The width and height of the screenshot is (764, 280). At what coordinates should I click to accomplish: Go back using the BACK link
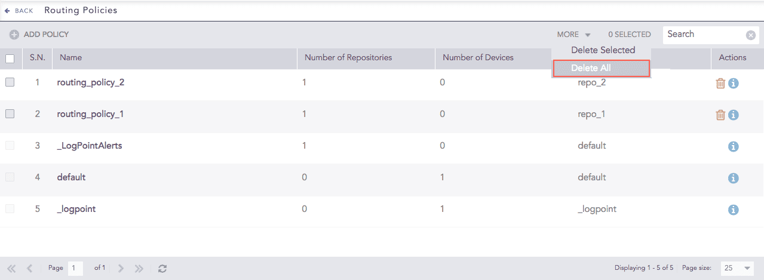(x=19, y=11)
